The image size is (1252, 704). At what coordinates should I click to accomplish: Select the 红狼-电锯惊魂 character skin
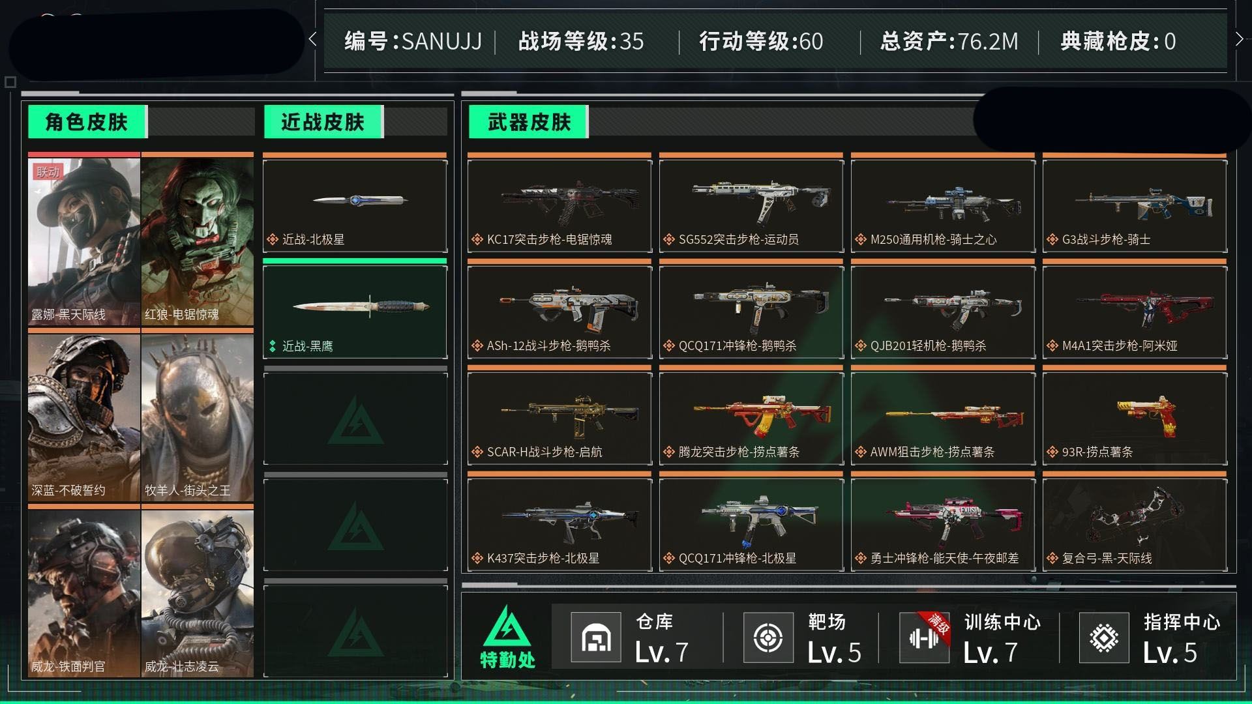pos(198,241)
